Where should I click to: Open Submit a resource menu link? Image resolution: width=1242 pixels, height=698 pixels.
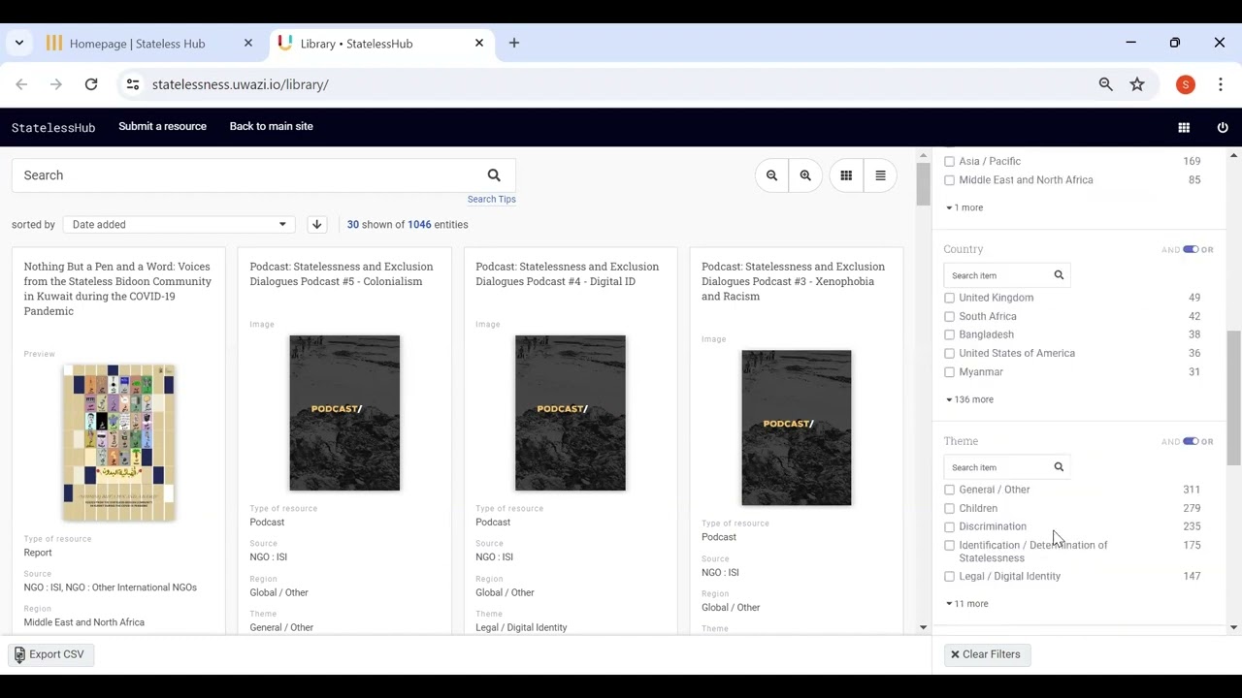[162, 127]
